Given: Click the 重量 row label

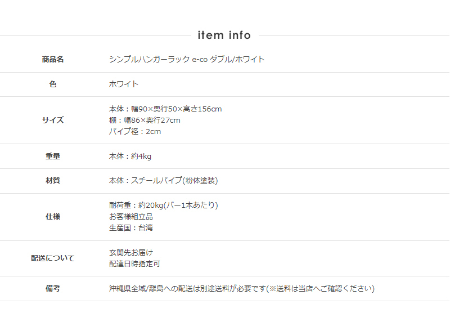Looking at the screenshot, I should coord(53,157).
